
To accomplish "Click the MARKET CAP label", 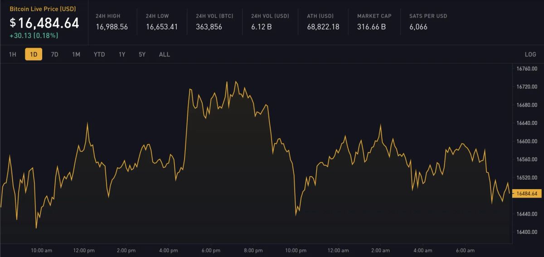I will pos(374,16).
